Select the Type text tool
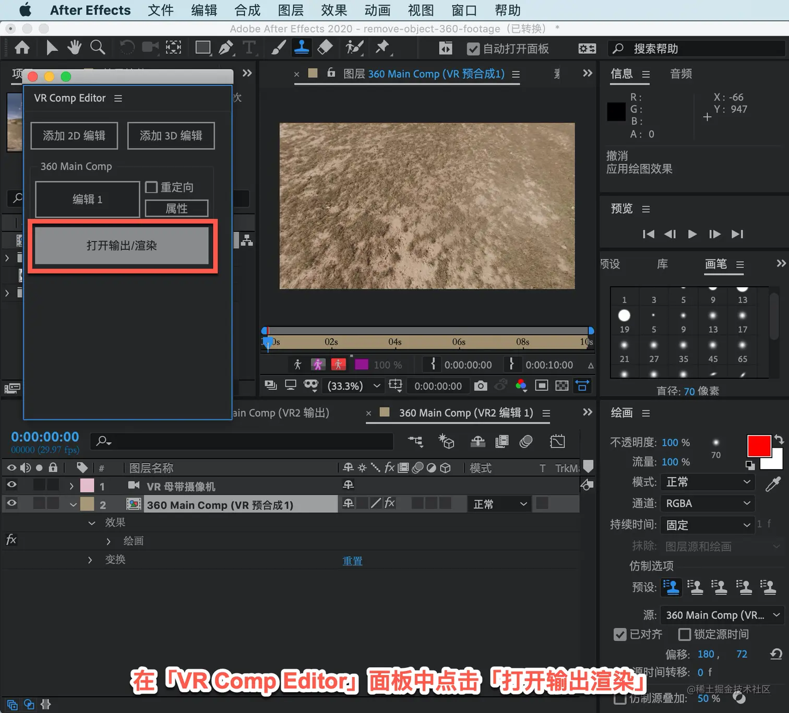 (249, 48)
